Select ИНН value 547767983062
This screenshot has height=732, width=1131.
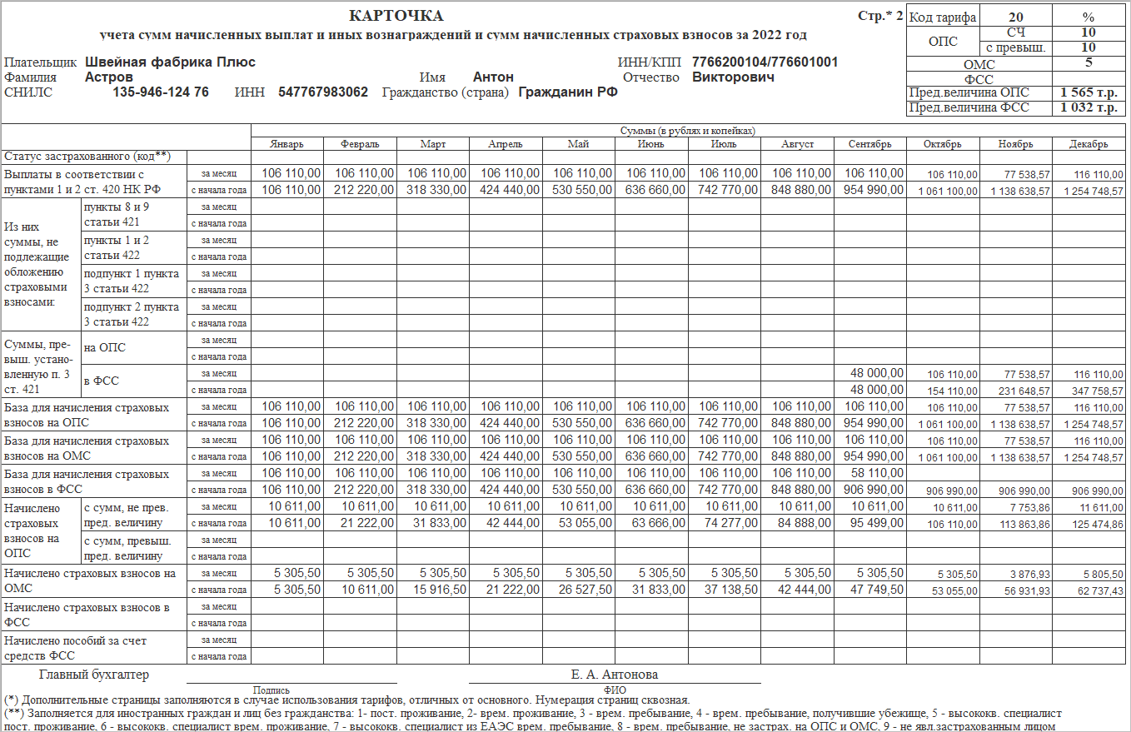(x=323, y=92)
